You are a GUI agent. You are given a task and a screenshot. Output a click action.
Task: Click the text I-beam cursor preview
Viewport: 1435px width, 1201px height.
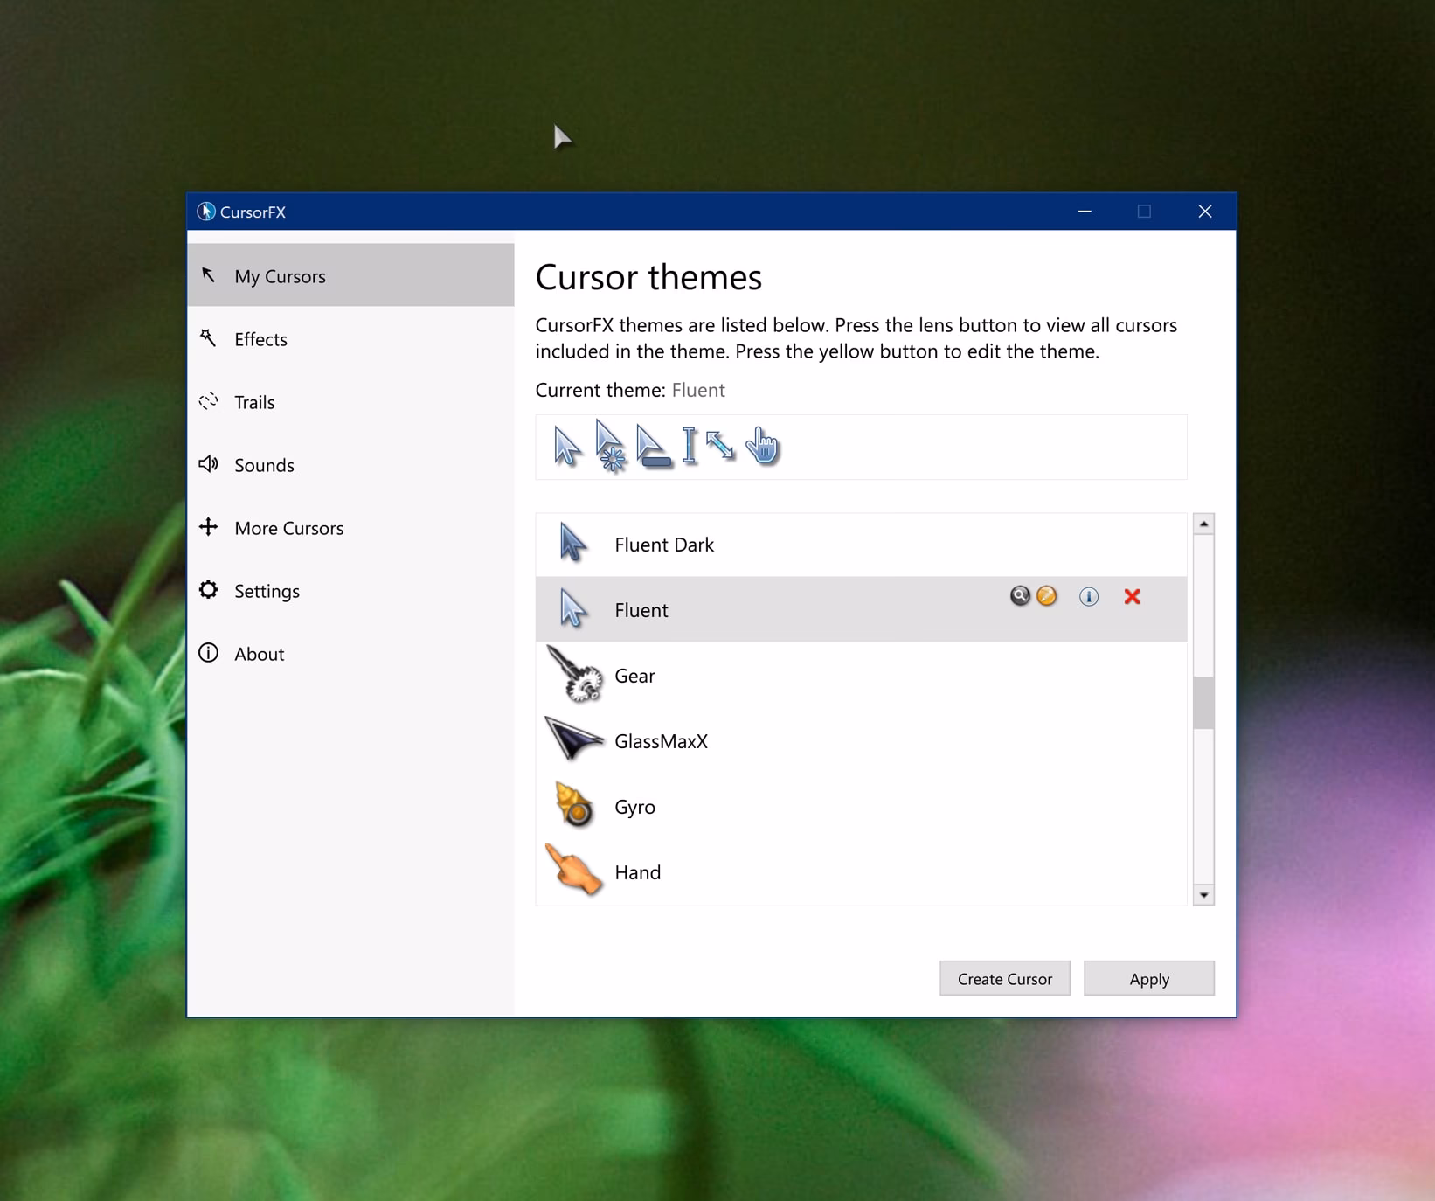690,445
